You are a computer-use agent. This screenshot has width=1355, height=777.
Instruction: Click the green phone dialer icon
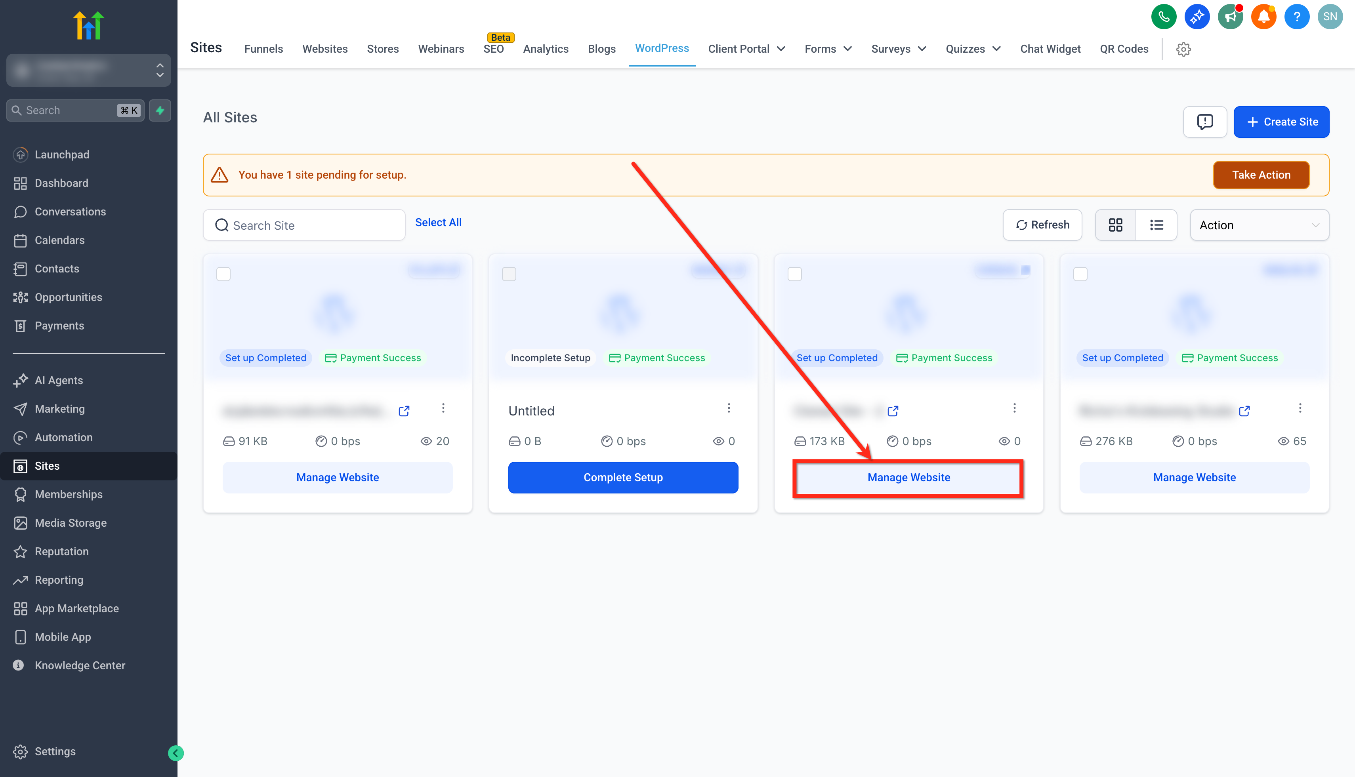click(1163, 17)
